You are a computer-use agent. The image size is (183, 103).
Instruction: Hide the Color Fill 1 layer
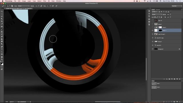click(x=152, y=45)
